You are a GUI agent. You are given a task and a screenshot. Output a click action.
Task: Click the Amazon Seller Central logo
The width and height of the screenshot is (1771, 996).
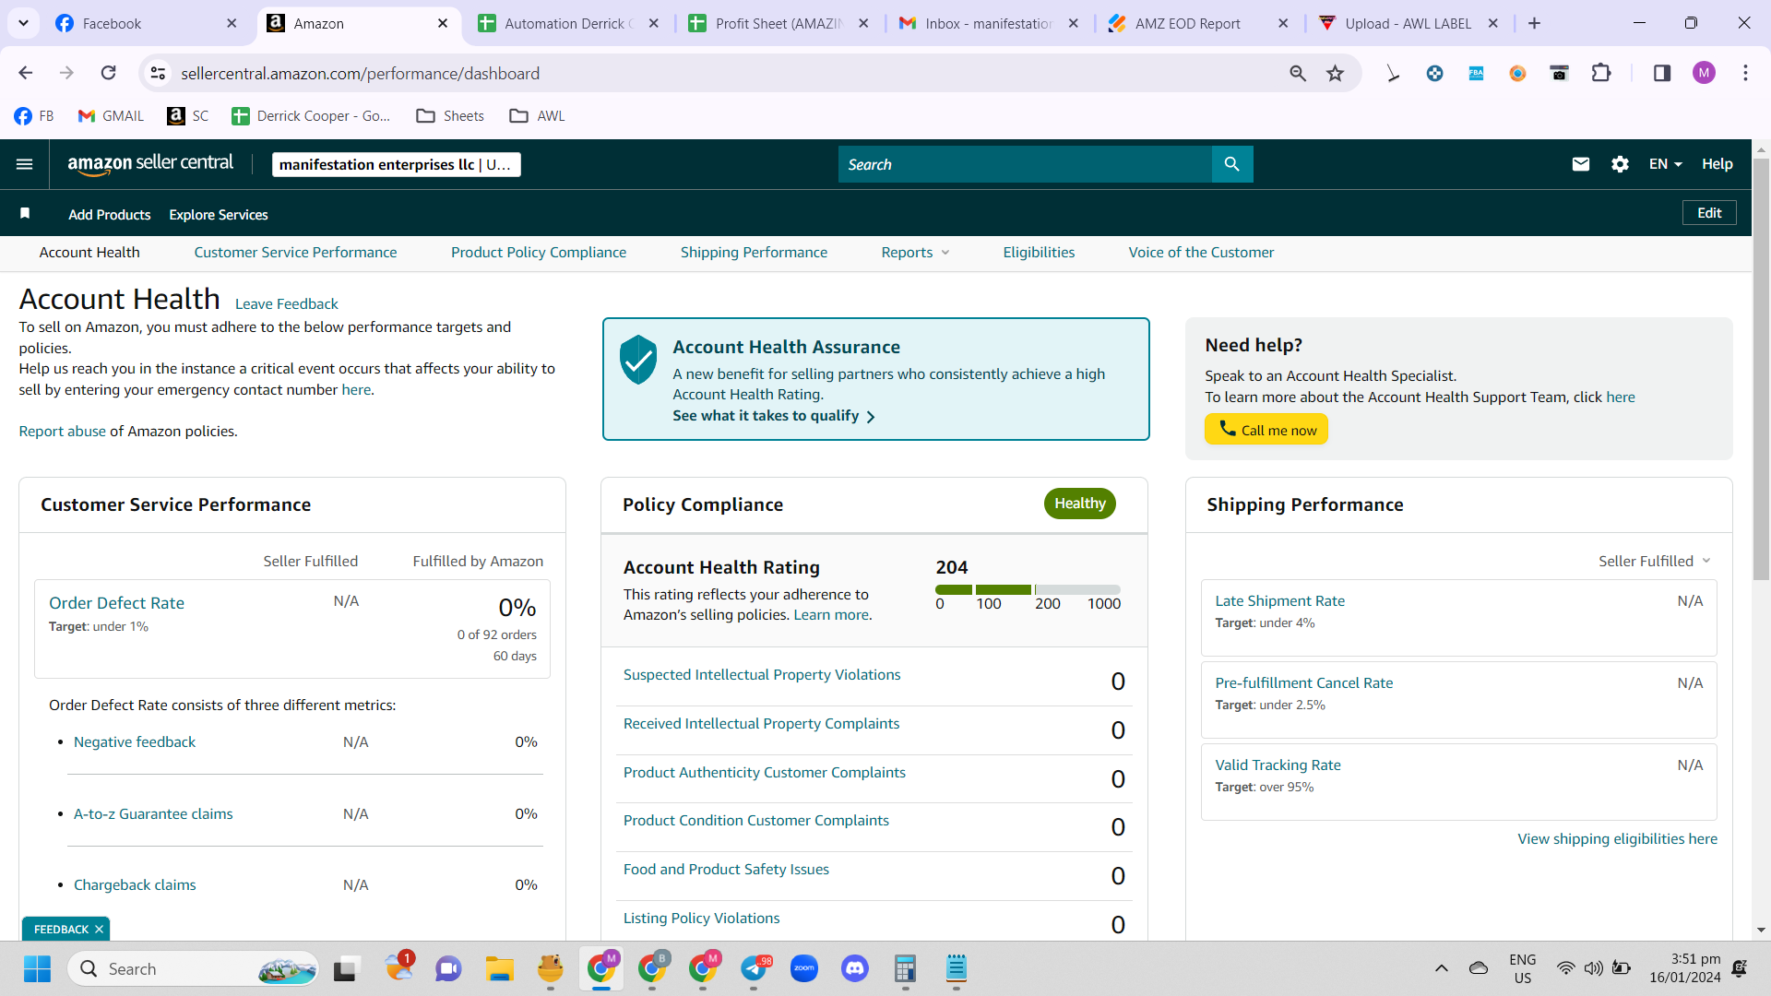(x=150, y=164)
